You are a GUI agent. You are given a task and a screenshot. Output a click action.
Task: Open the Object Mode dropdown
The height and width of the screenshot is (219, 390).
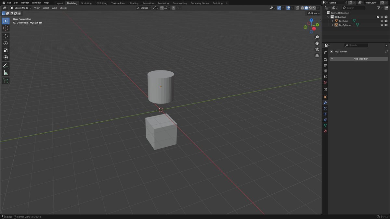[x=21, y=8]
